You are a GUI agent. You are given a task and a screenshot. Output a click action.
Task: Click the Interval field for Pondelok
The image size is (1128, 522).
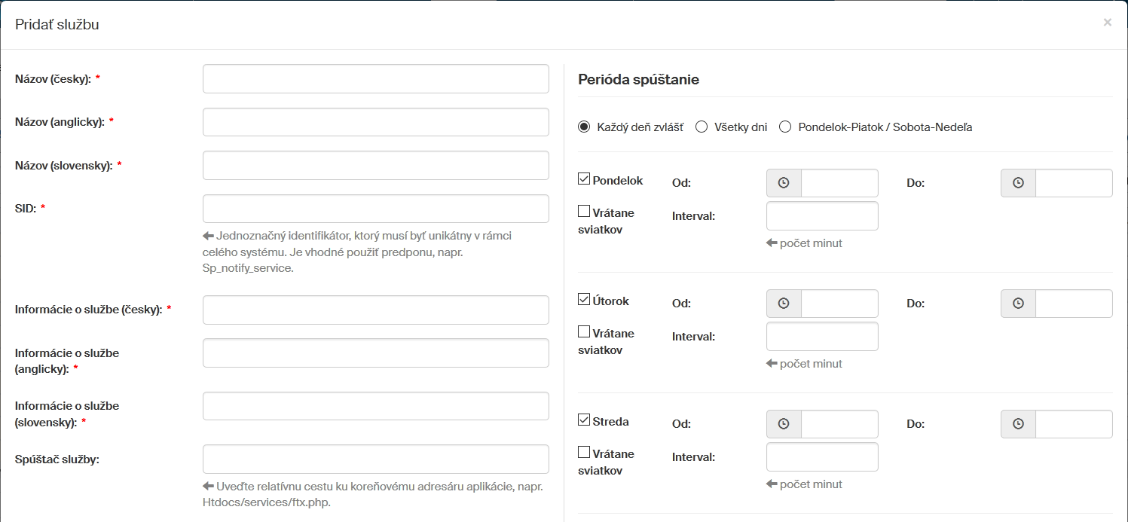[821, 216]
